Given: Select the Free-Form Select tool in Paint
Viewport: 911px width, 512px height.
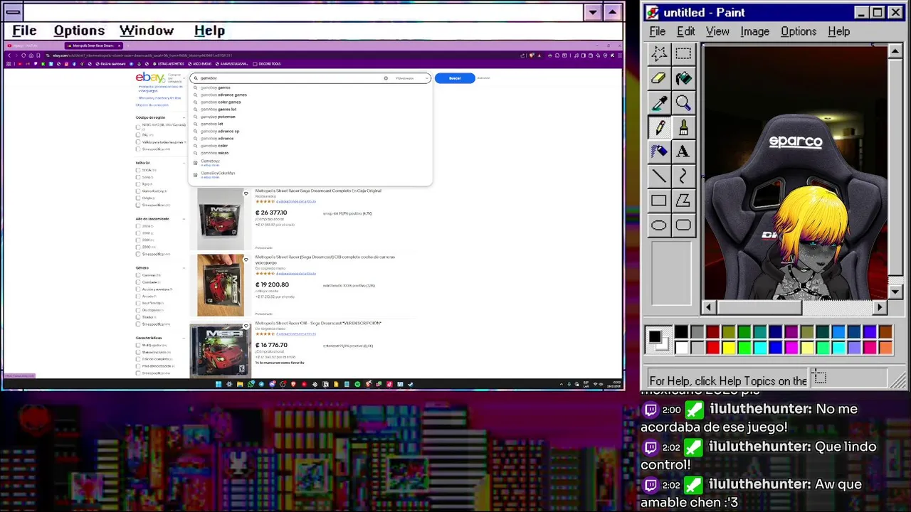Looking at the screenshot, I should point(659,53).
